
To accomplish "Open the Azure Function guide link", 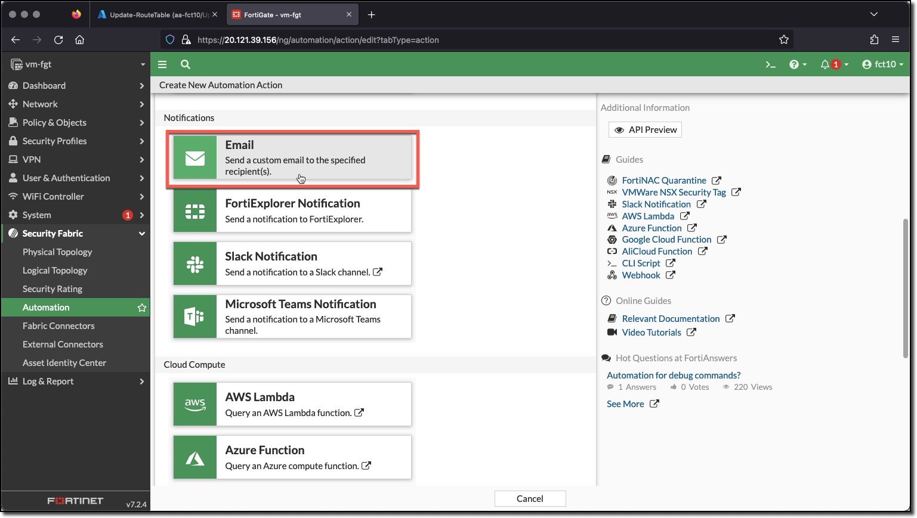I will click(652, 228).
